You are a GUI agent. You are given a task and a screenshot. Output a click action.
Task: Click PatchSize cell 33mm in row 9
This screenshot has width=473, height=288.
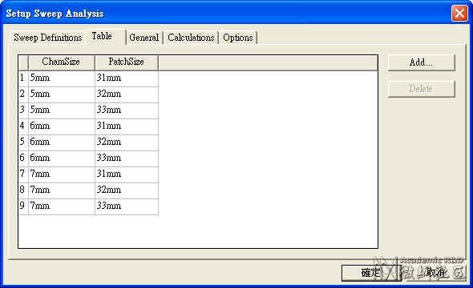[x=127, y=206]
